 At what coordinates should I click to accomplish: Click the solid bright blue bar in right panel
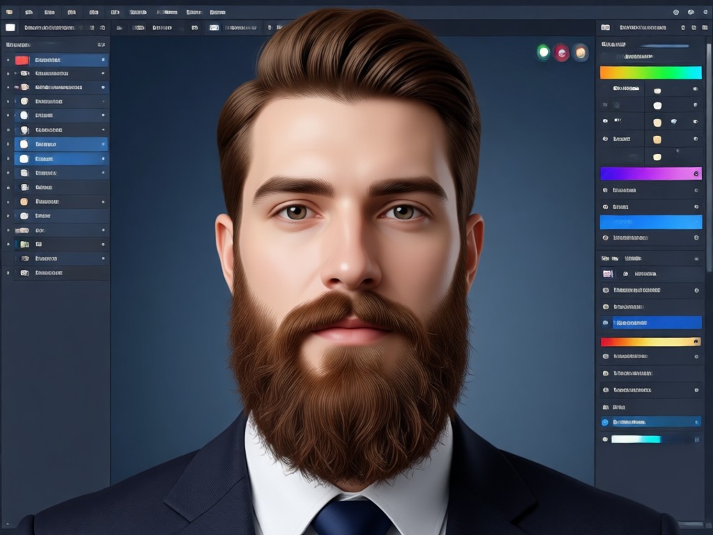pos(651,222)
